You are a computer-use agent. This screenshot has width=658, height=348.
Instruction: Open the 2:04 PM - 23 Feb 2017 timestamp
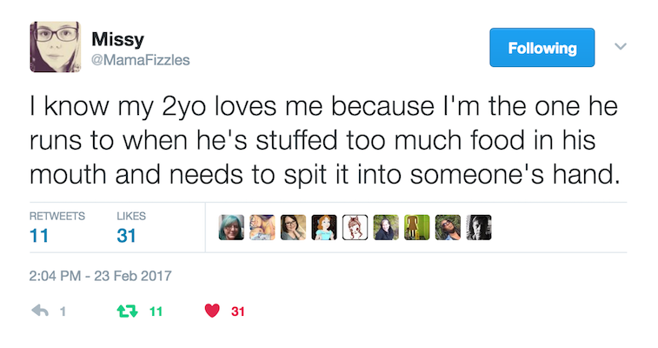point(100,276)
